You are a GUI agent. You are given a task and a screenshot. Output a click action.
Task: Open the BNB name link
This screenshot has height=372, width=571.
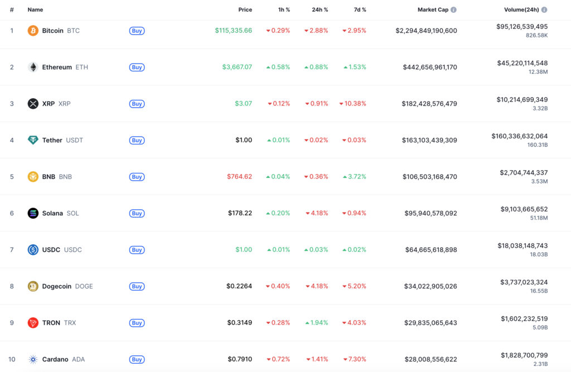tap(57, 177)
